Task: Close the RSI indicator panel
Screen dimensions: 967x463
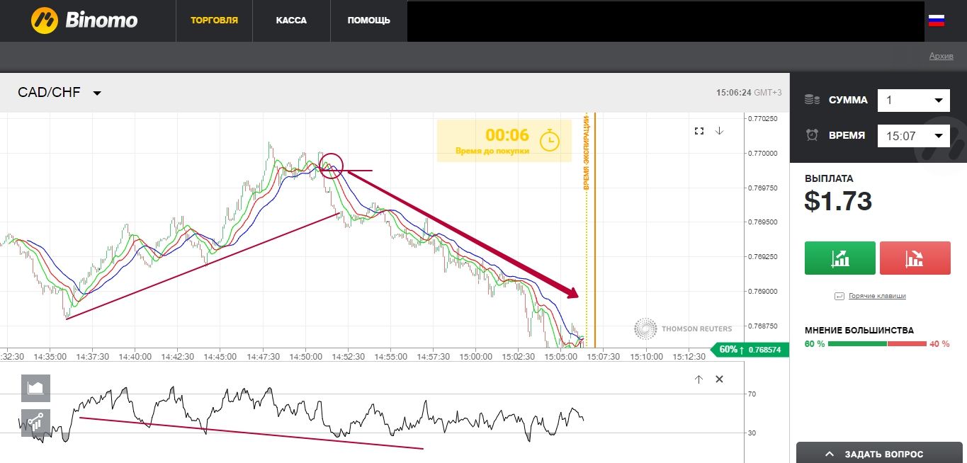Action: point(719,379)
